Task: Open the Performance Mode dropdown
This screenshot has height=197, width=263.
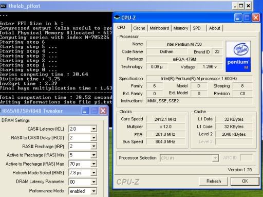Action: pyautogui.click(x=93, y=191)
